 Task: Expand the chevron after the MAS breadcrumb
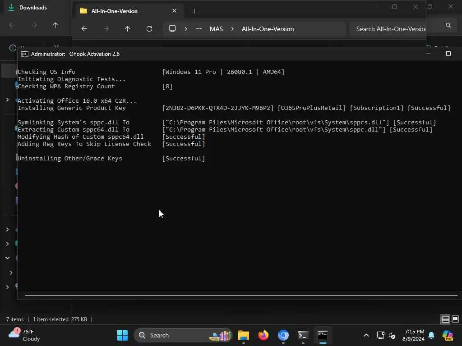tap(232, 29)
